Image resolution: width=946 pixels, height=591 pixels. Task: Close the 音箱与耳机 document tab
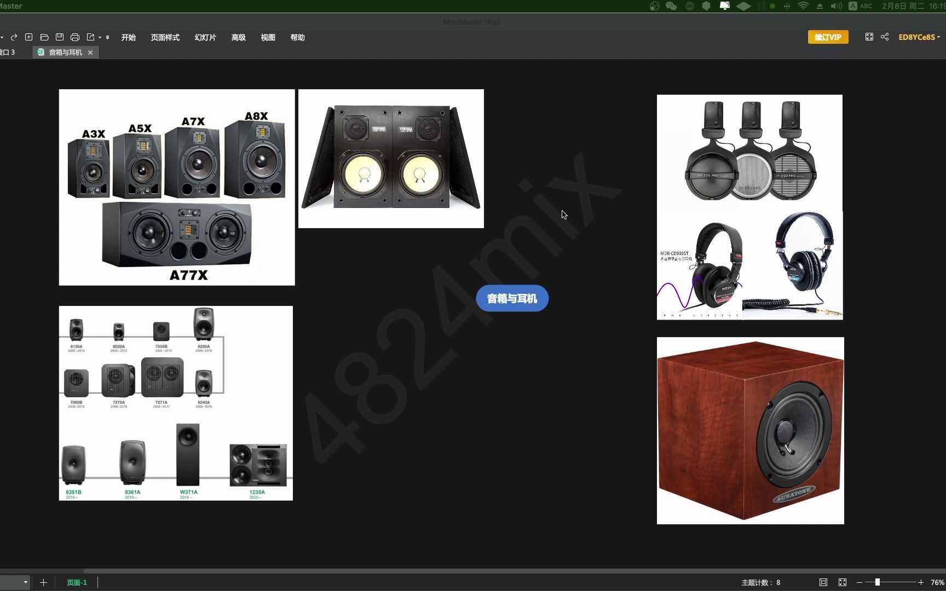pos(90,53)
